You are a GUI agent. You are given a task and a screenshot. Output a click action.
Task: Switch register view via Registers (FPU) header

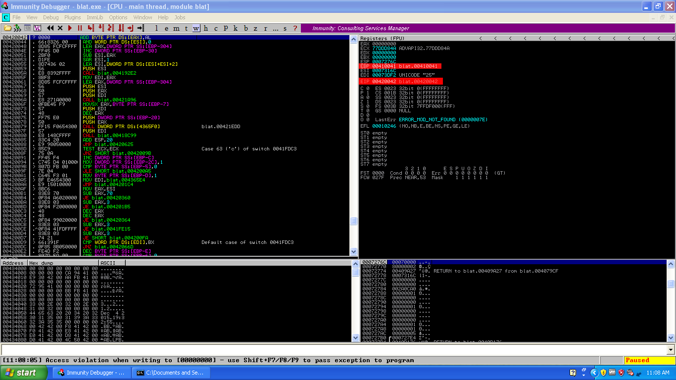pos(382,38)
